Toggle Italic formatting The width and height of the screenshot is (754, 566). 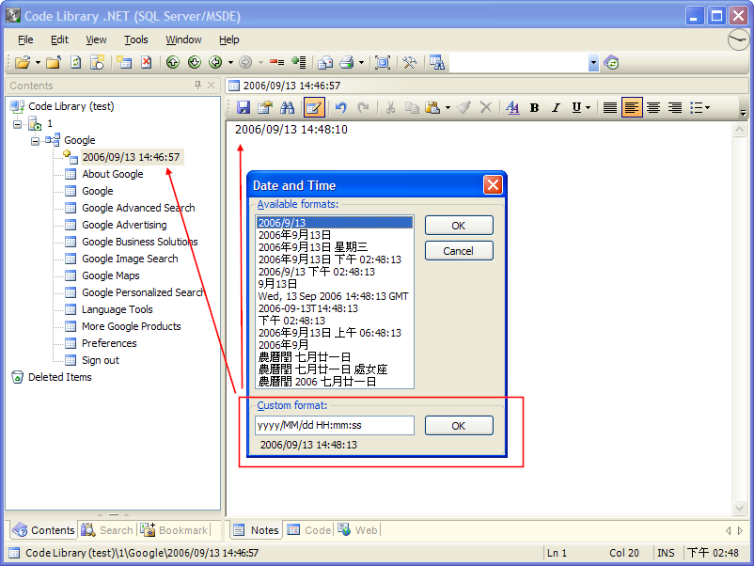[556, 107]
